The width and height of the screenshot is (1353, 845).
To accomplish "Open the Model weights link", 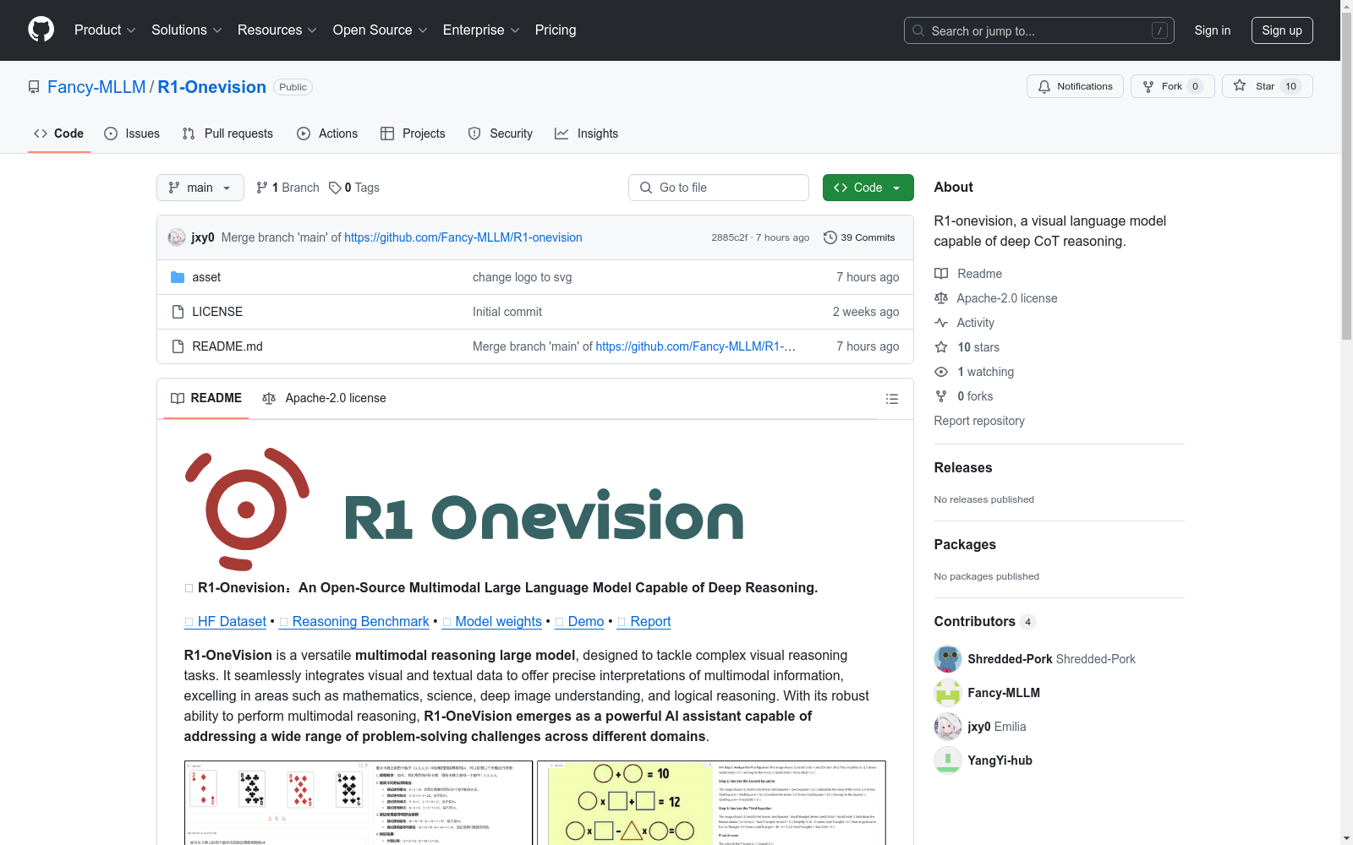I will [x=492, y=621].
